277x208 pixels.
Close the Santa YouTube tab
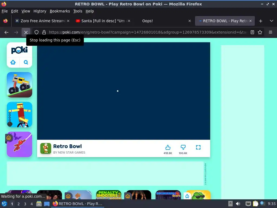pos(129,21)
